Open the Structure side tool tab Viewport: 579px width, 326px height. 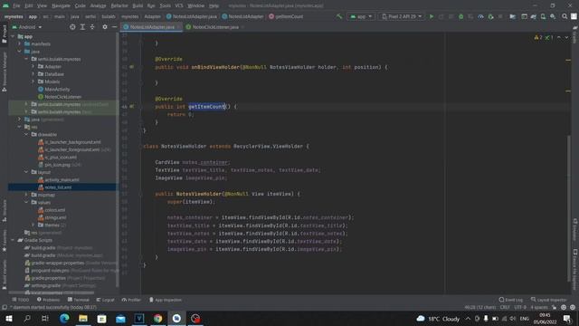pos(4,211)
